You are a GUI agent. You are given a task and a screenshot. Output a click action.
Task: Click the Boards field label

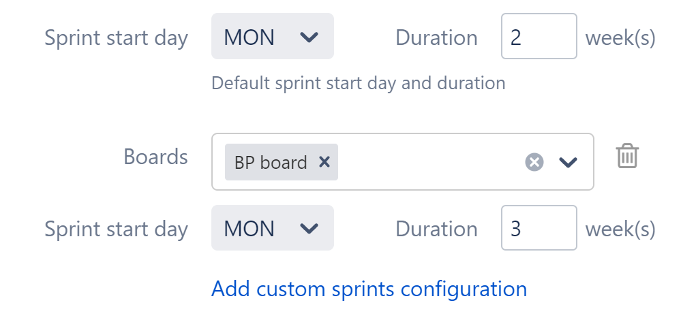(x=155, y=157)
